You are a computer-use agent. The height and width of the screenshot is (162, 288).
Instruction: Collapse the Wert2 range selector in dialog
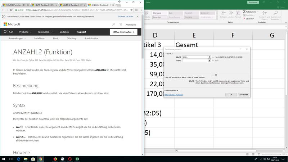[209, 60]
